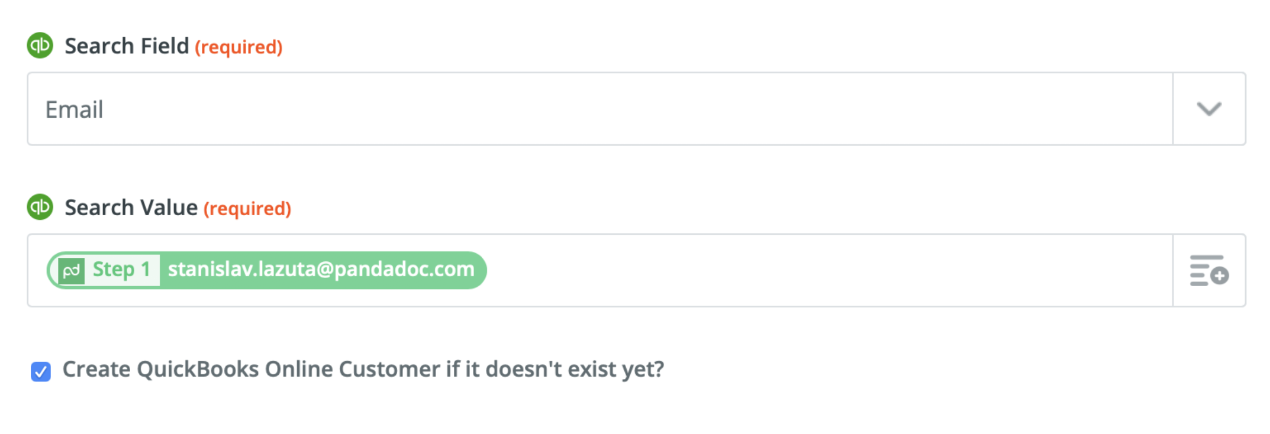Screen dimensions: 1270x434
Task: Click QuickBooks icon beside Search Value label
Action: tap(40, 207)
